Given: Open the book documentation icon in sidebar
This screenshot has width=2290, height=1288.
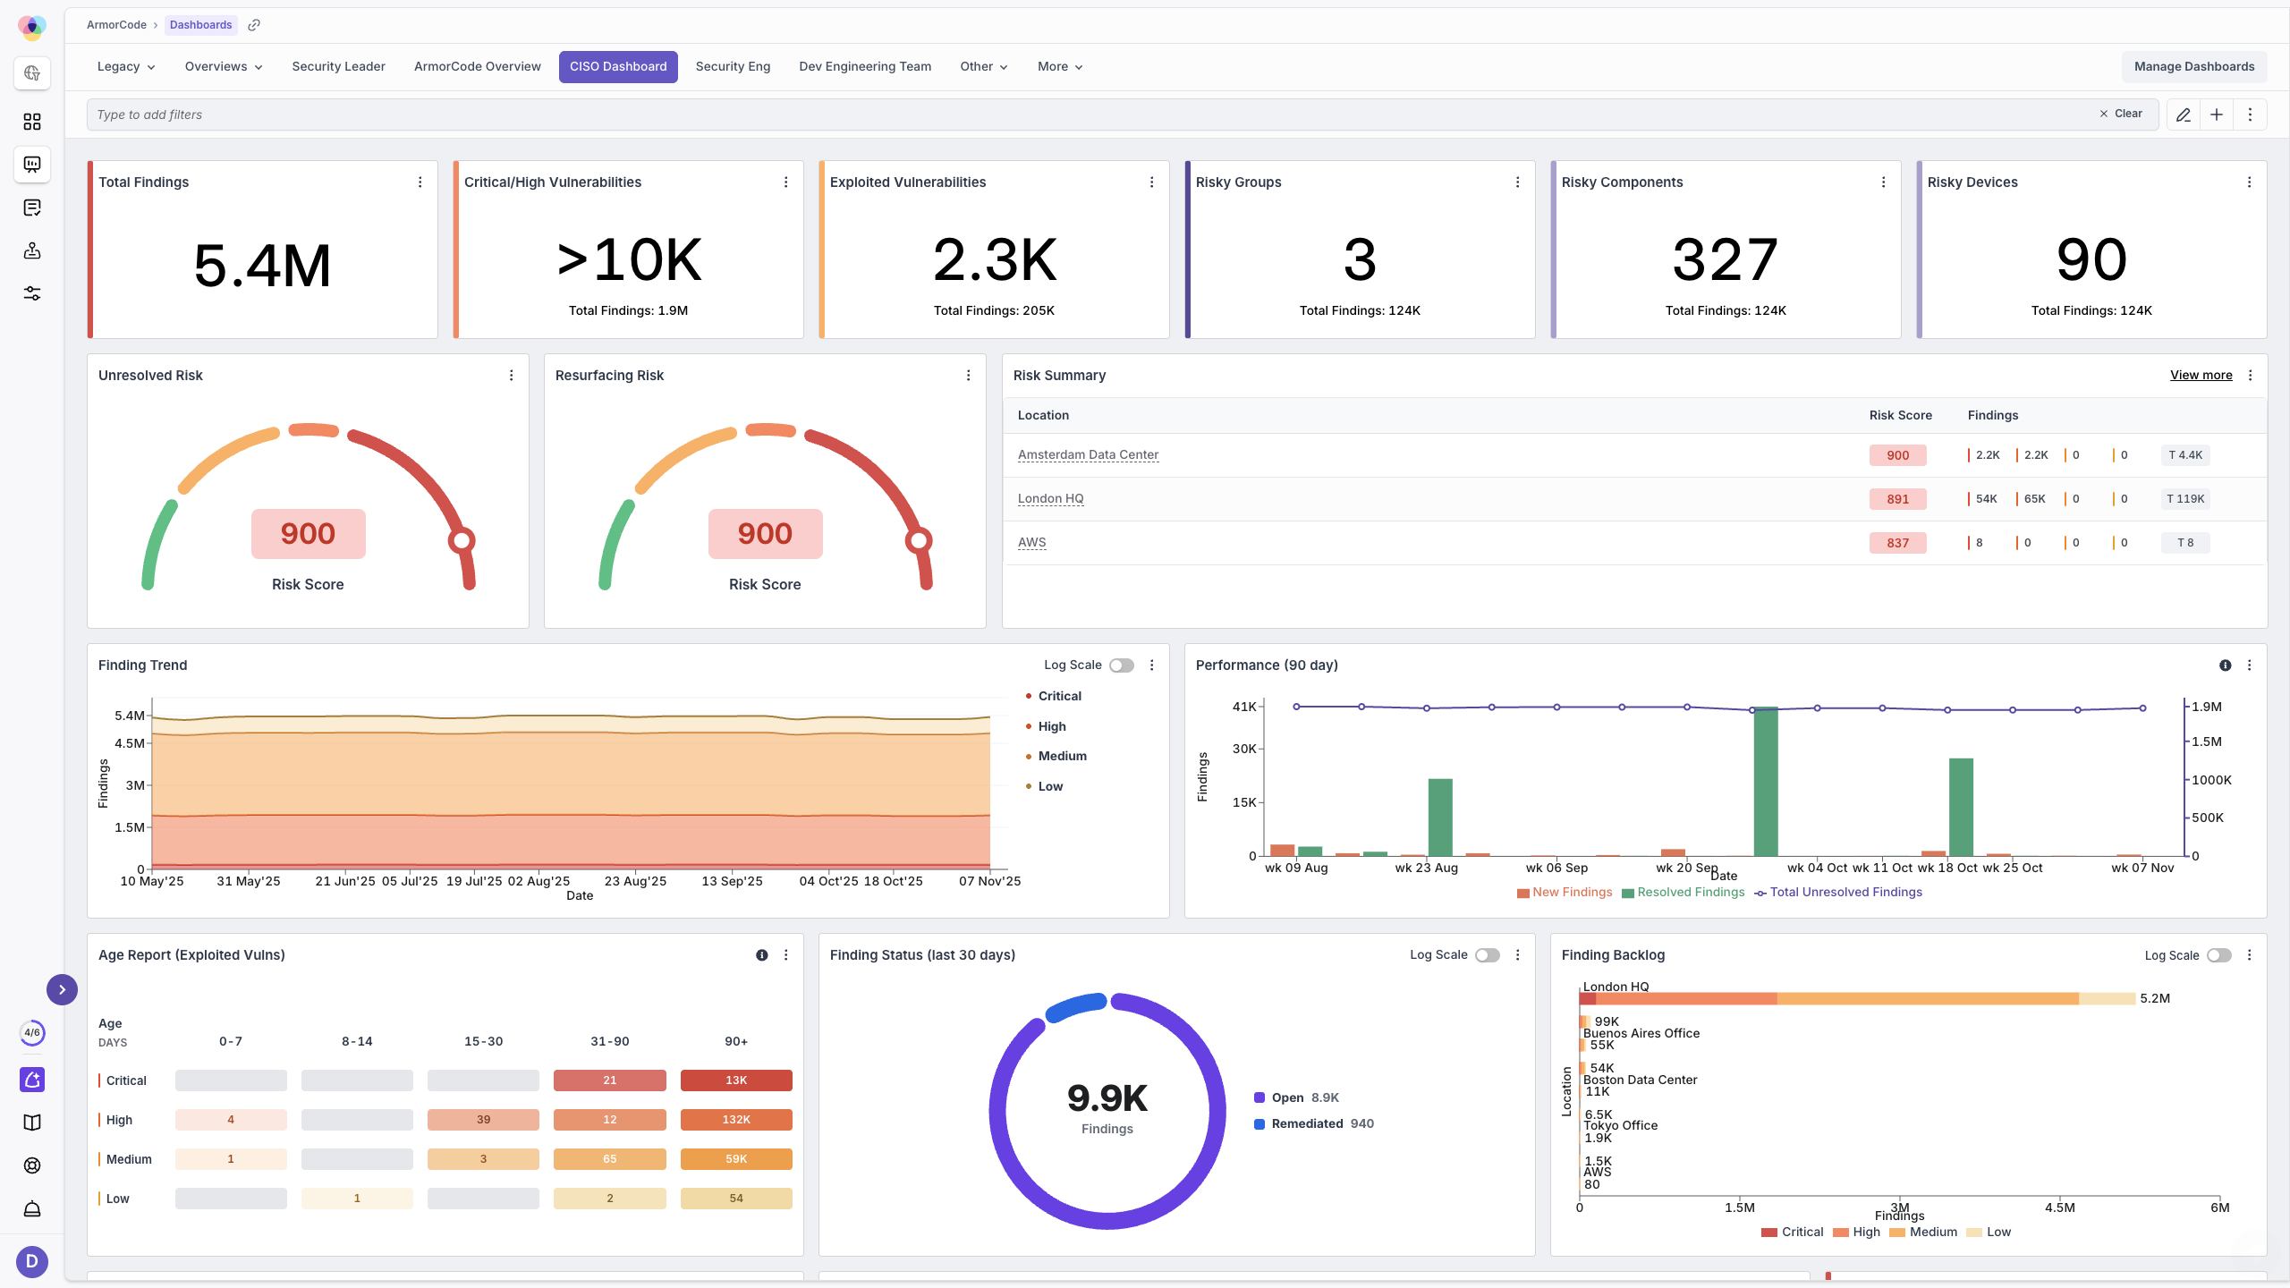Looking at the screenshot, I should (x=32, y=1123).
